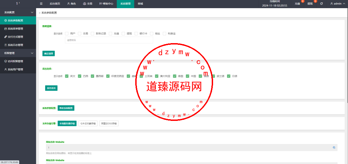Select 七牛云对象存储 storage engine

coord(88,124)
